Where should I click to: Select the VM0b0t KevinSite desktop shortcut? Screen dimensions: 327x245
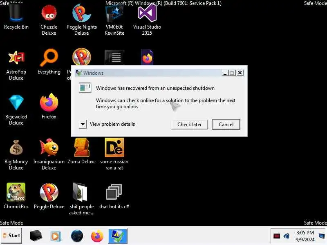[x=114, y=20]
